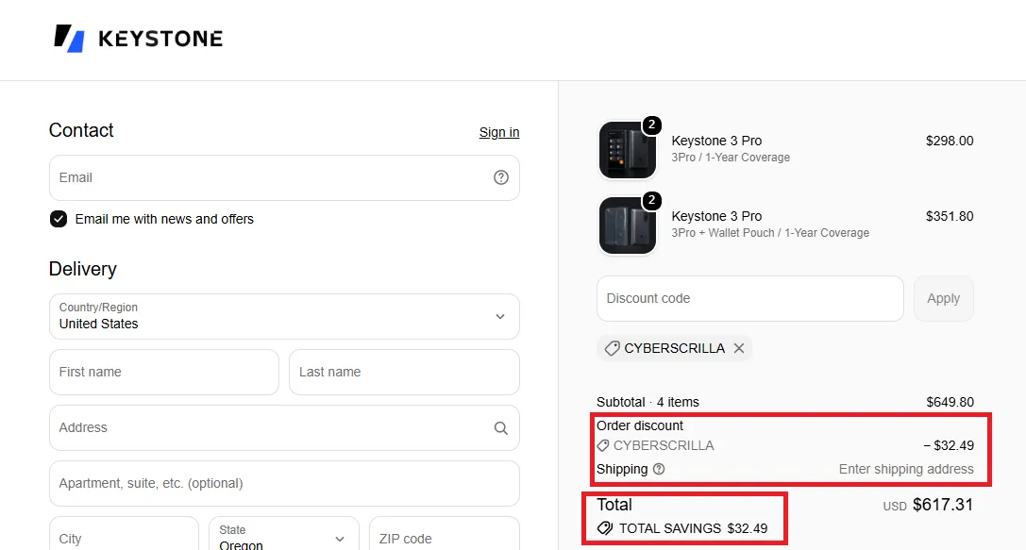The width and height of the screenshot is (1026, 550).
Task: Click the Keystone logo icon
Action: click(69, 39)
